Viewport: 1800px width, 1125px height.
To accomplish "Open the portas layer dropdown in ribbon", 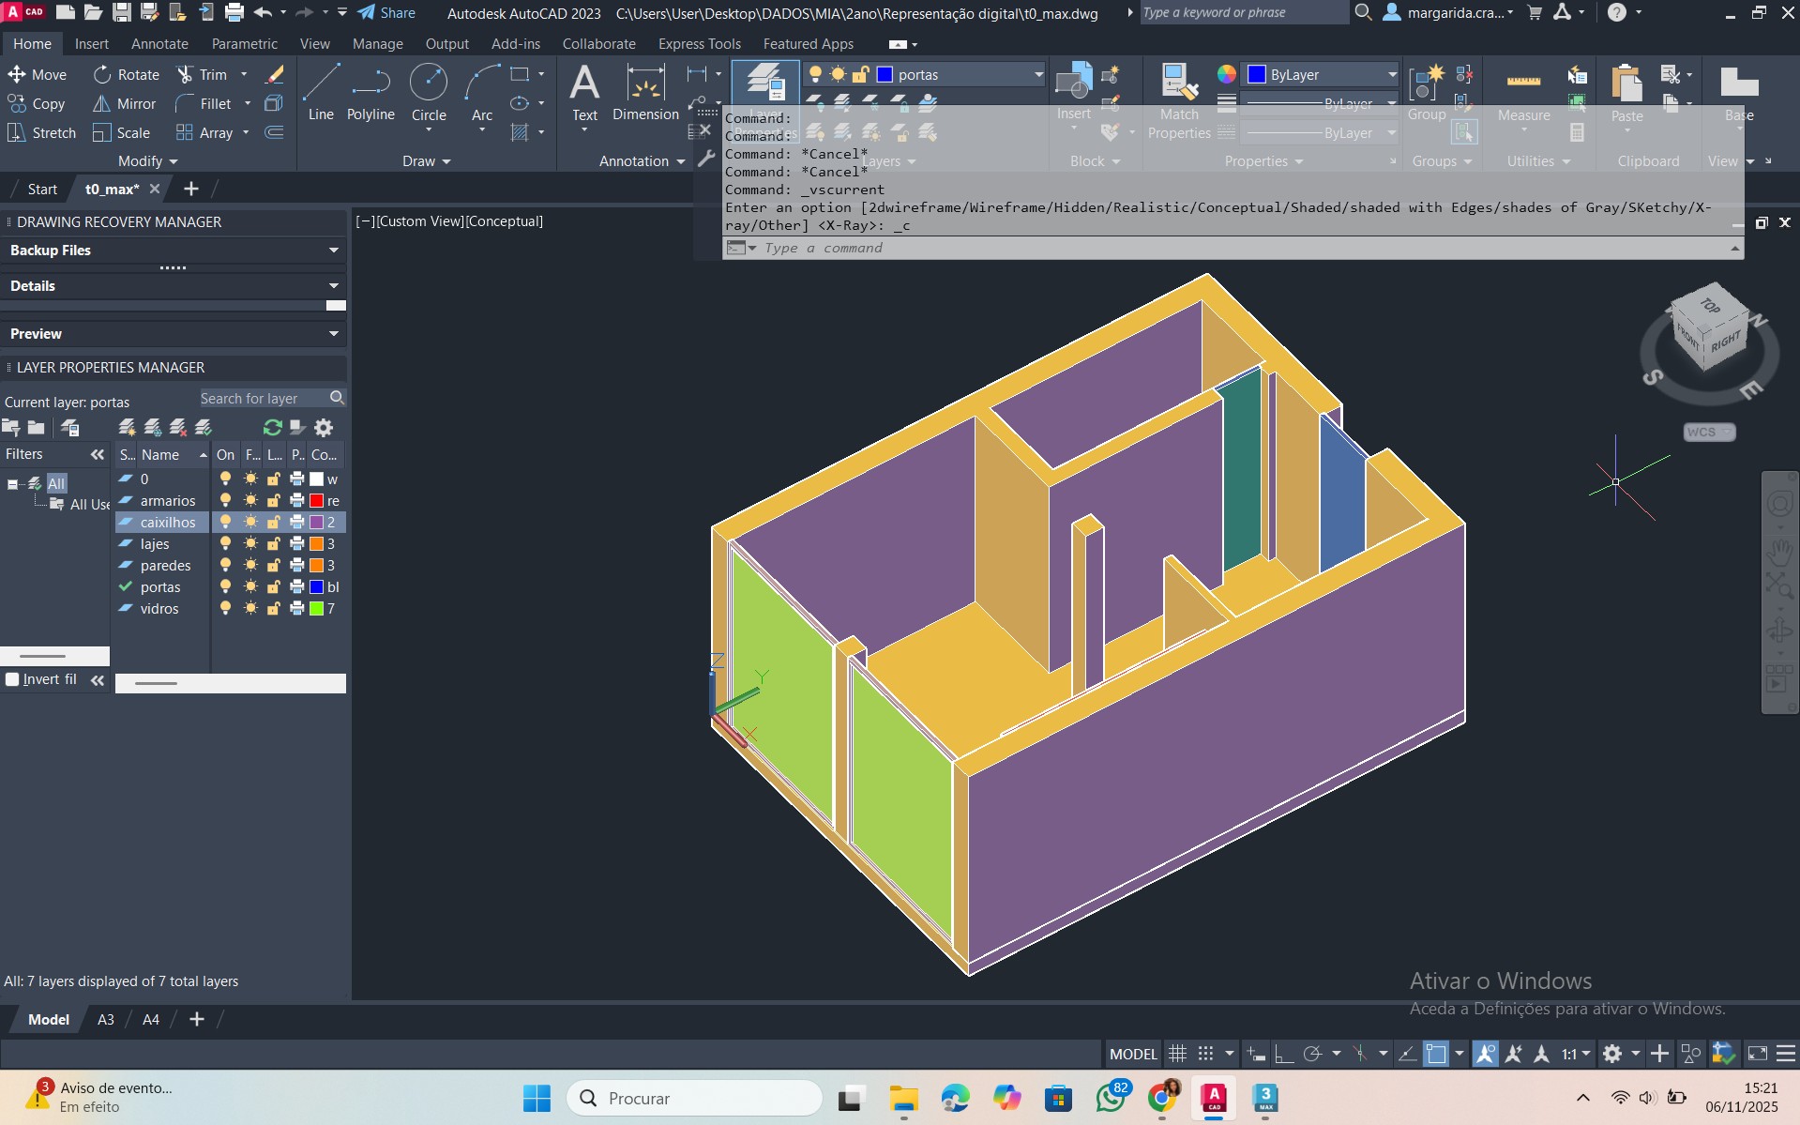I will [1038, 75].
